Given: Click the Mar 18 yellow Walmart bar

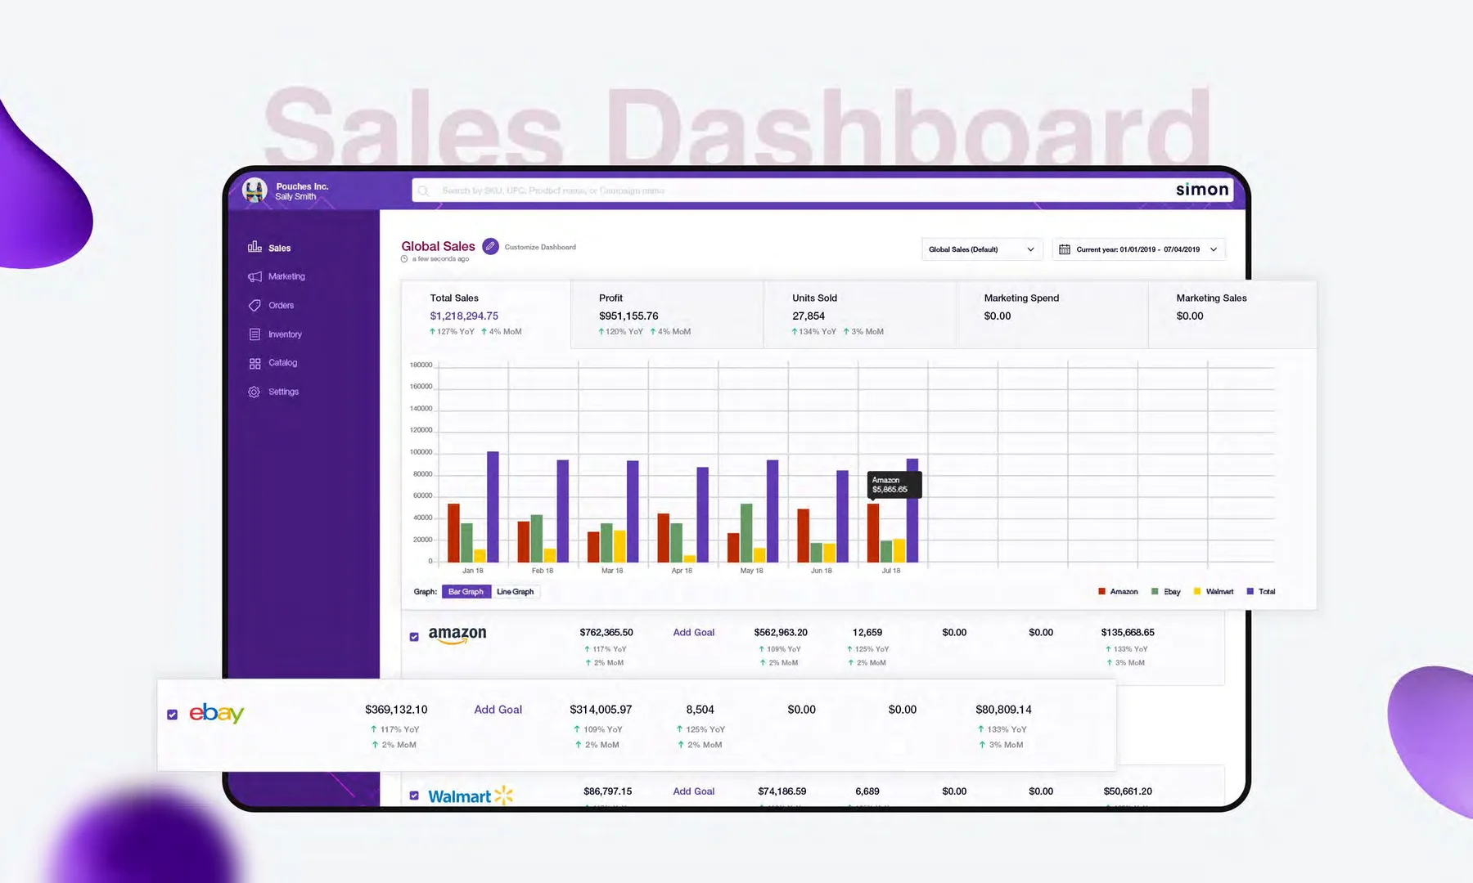Looking at the screenshot, I should [x=619, y=546].
